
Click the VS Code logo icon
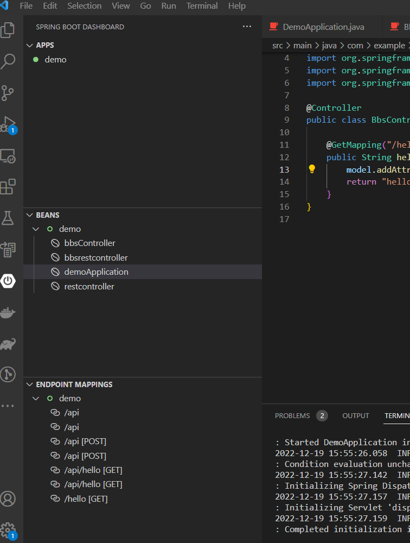click(4, 5)
